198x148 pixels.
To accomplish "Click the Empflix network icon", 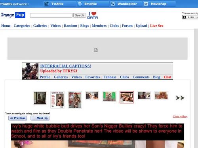I will (80, 4).
